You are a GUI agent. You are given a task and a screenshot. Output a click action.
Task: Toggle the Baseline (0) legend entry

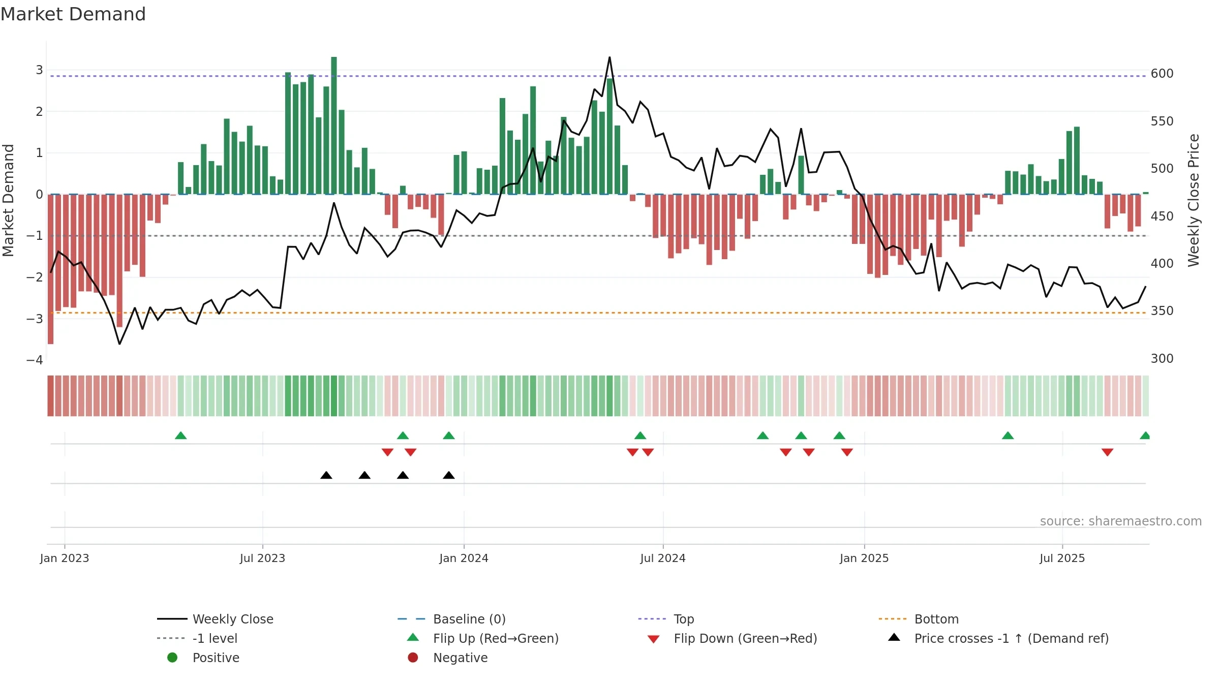coord(451,619)
